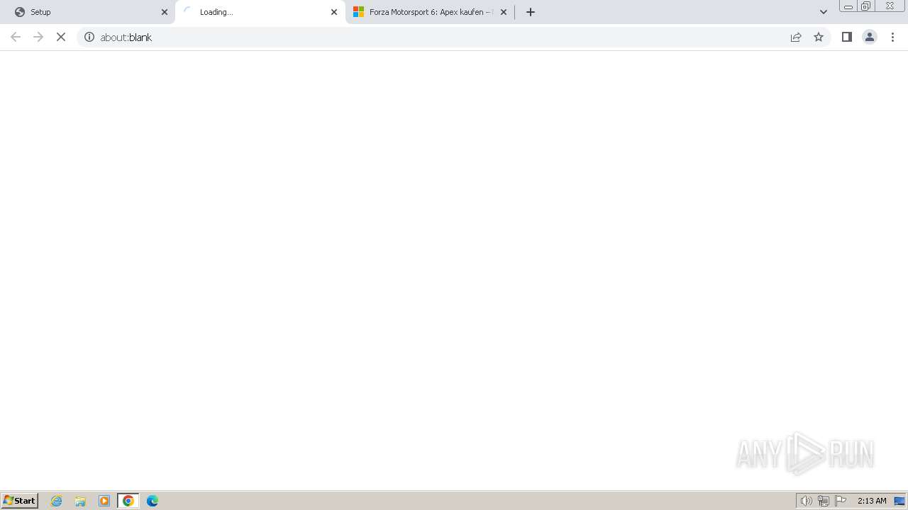Open the Forza Motorsport 6: Apex kaufen tab

pos(430,12)
